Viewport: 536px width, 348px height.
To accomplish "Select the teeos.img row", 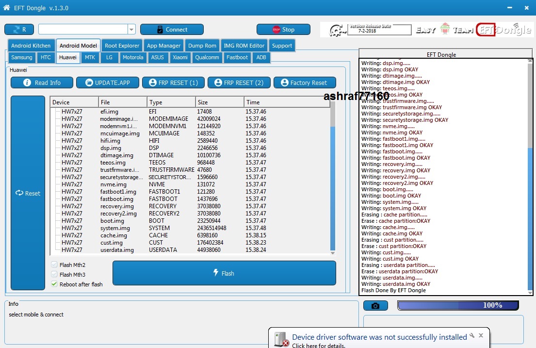I will click(x=190, y=163).
